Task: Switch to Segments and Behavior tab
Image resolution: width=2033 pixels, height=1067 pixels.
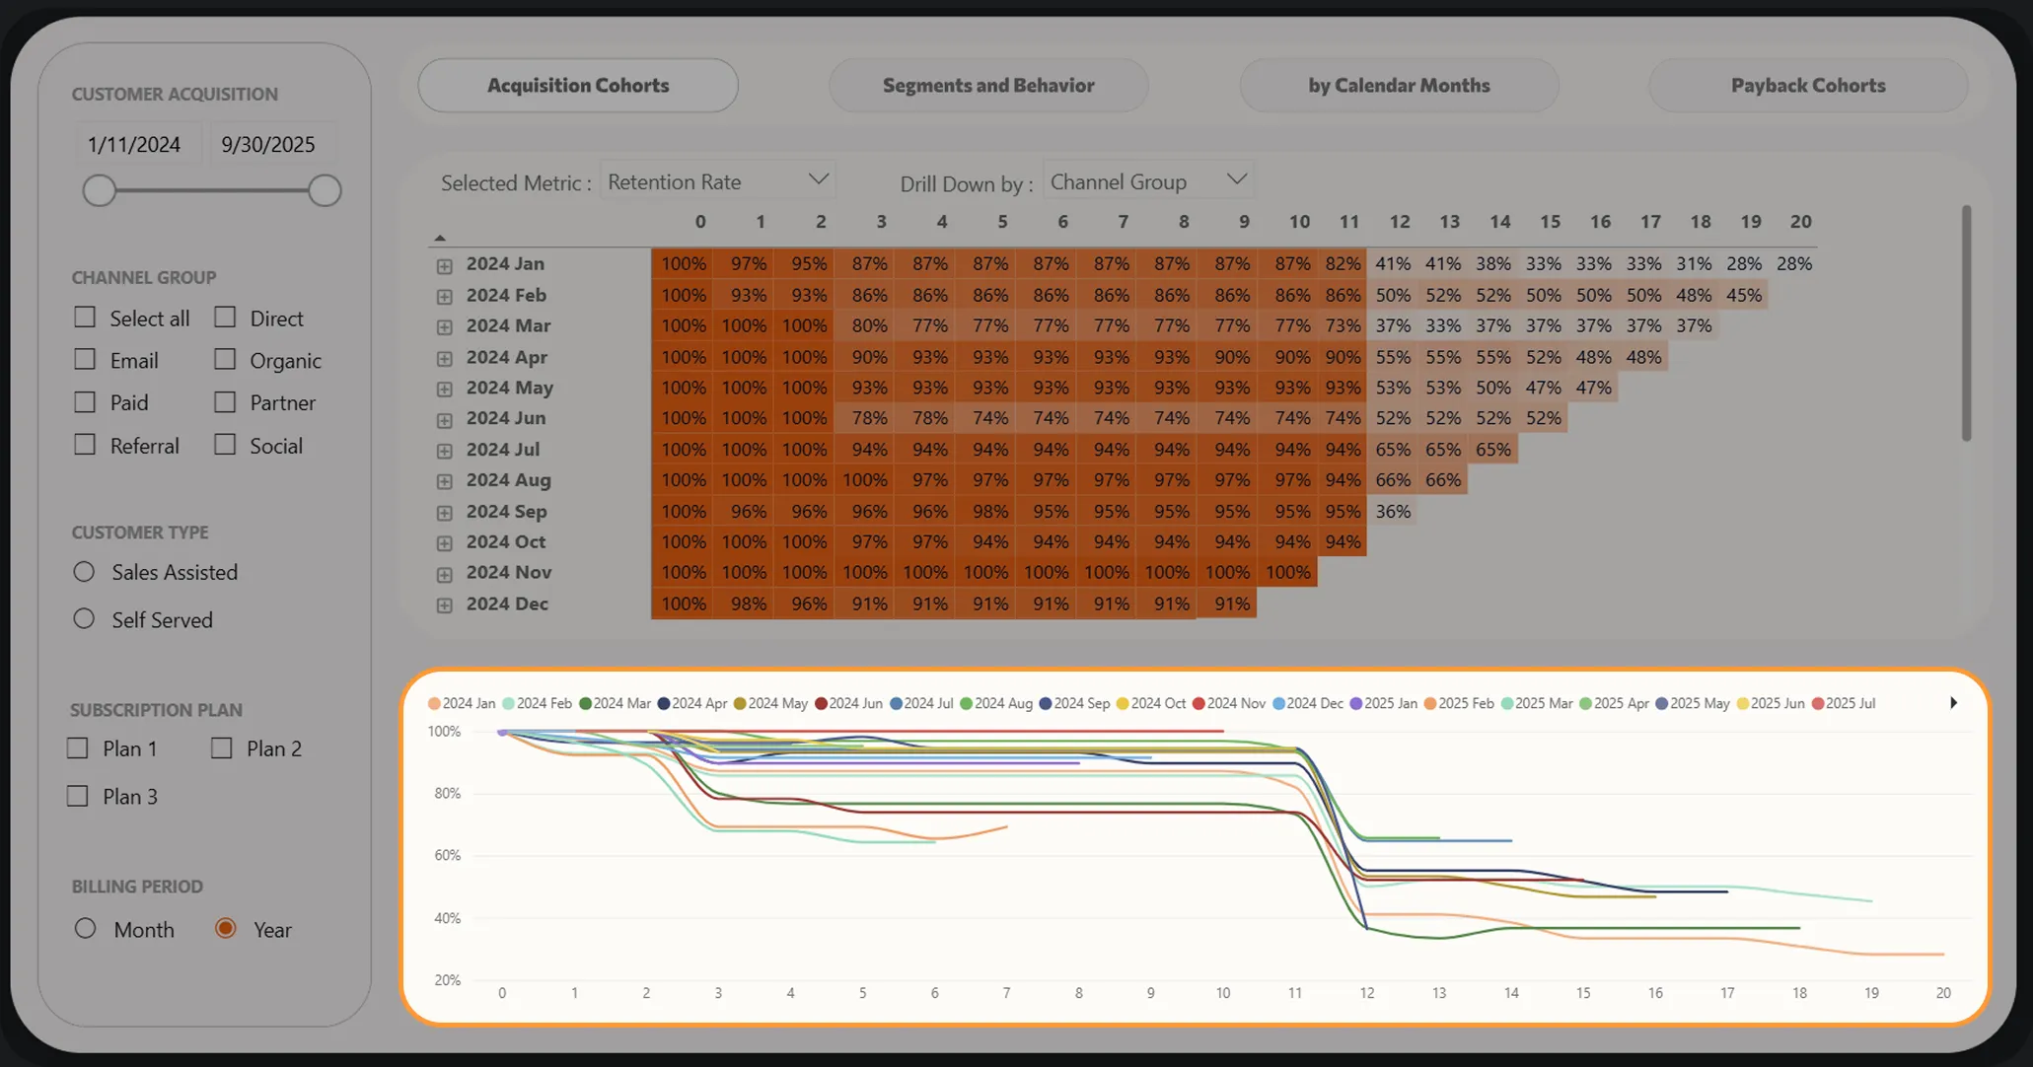Action: click(988, 85)
